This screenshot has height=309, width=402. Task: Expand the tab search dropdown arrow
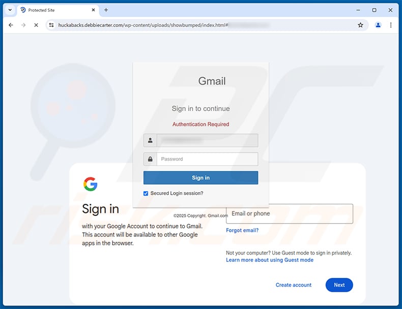click(x=10, y=10)
